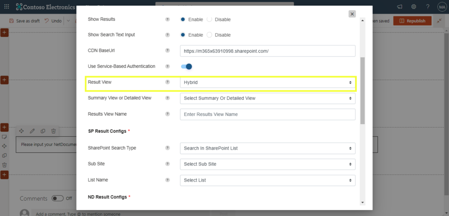This screenshot has height=216, width=449.
Task: Click the 'Sub Site' label
Action: [96, 164]
